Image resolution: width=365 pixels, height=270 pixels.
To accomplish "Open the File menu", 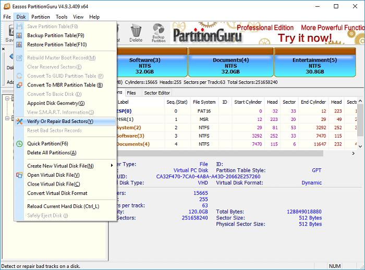I will coord(7,17).
